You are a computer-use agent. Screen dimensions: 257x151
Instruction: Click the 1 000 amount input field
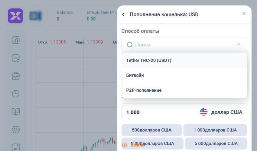pos(184,112)
